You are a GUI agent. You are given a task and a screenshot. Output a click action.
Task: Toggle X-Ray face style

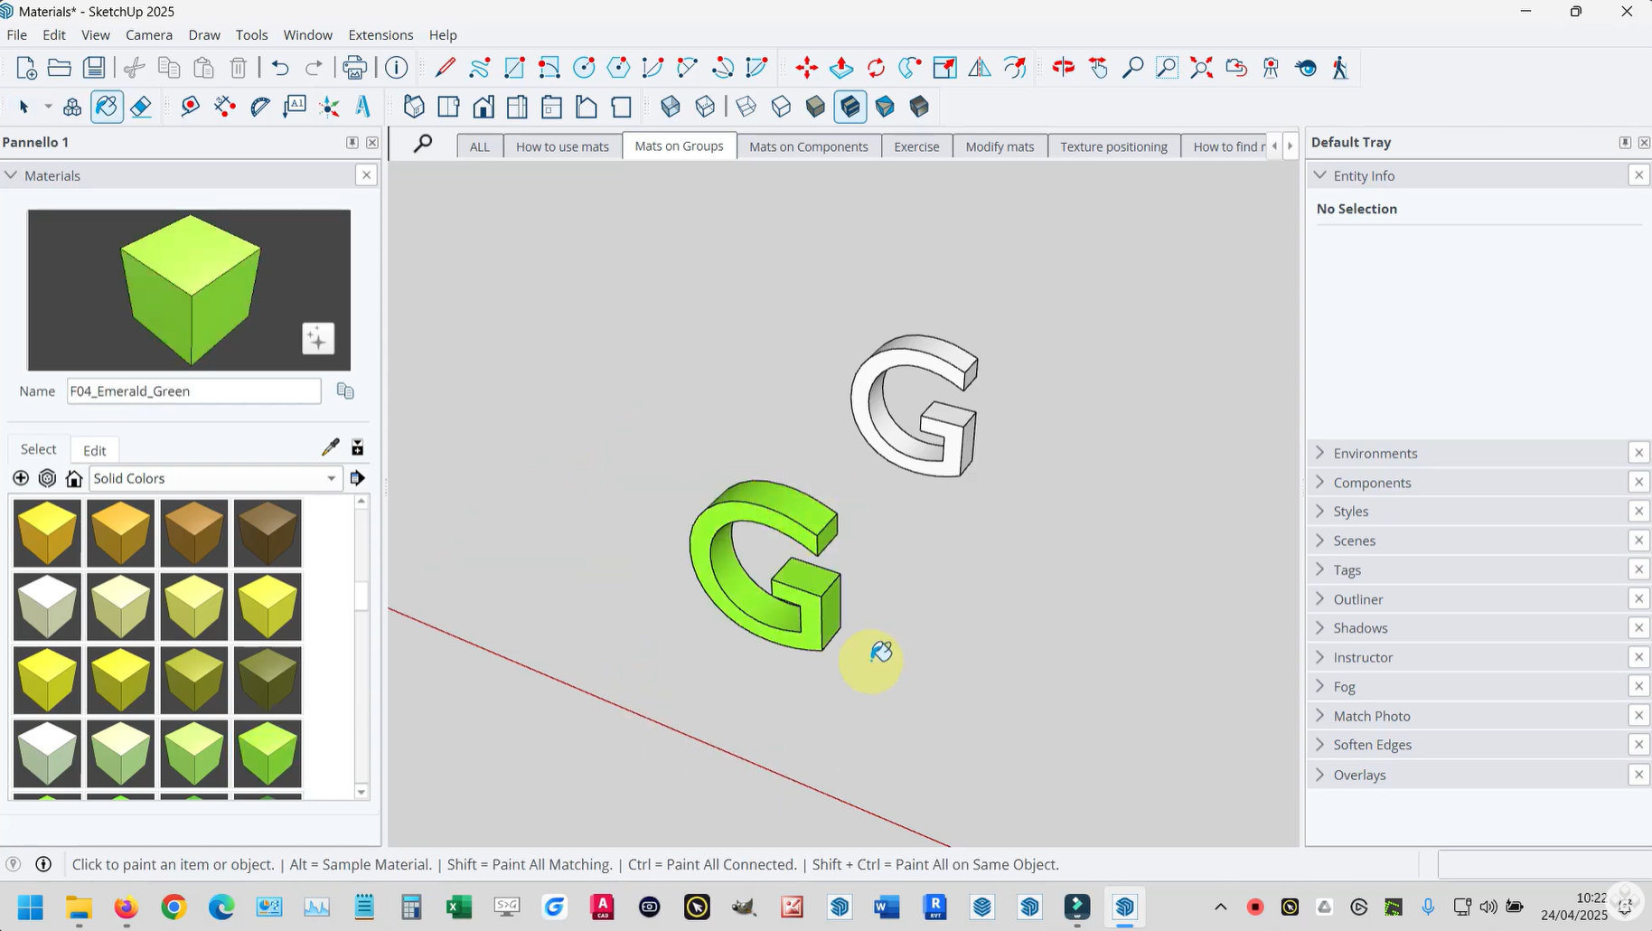[671, 107]
